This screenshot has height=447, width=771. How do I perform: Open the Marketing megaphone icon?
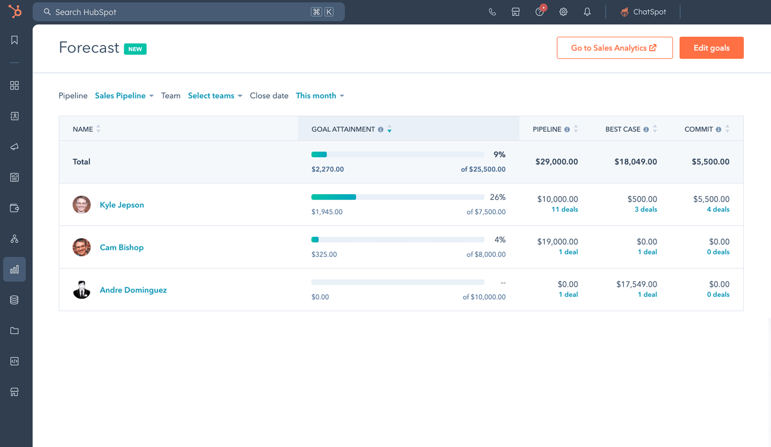pyautogui.click(x=14, y=147)
